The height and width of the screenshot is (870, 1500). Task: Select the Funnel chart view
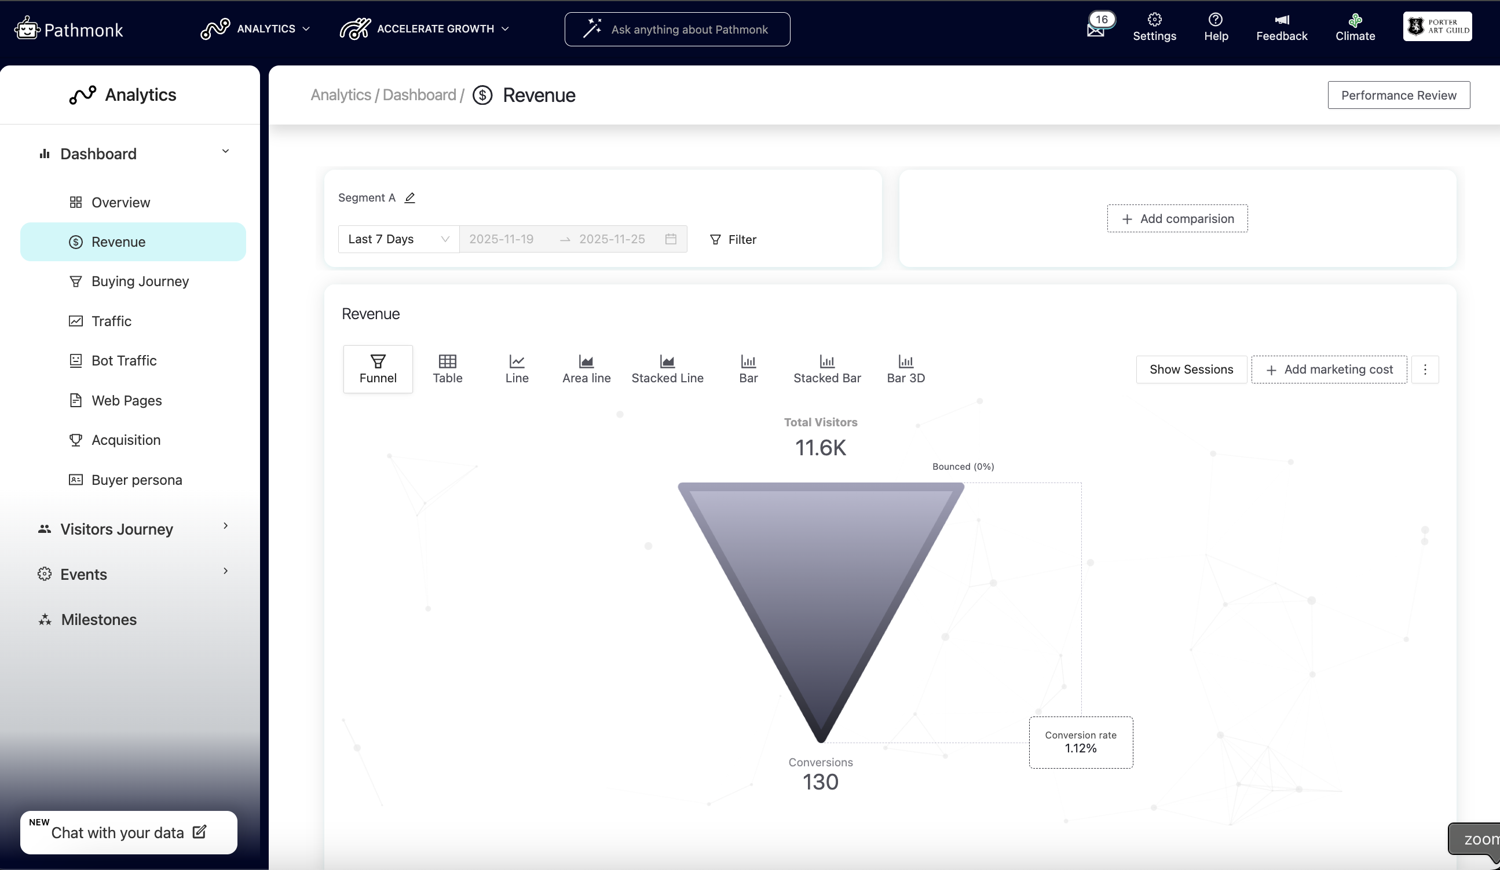click(378, 369)
